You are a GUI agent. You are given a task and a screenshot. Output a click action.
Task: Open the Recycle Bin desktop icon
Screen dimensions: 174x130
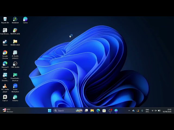5,20
